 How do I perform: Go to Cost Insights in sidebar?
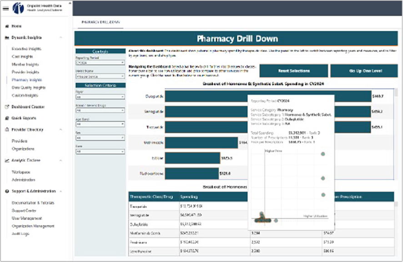tap(22, 57)
